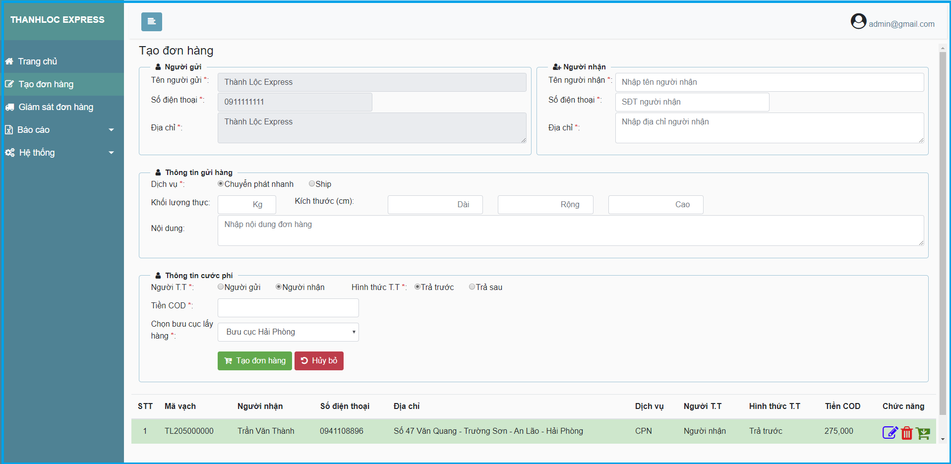Click the gears icon beside Hệ thống
951x464 pixels.
click(x=10, y=153)
